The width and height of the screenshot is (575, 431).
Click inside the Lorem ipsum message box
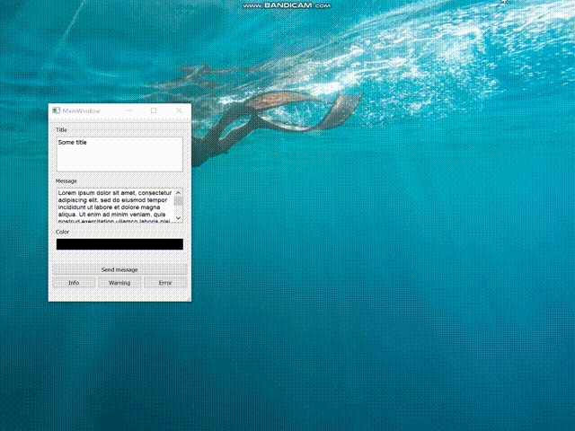pyautogui.click(x=114, y=205)
